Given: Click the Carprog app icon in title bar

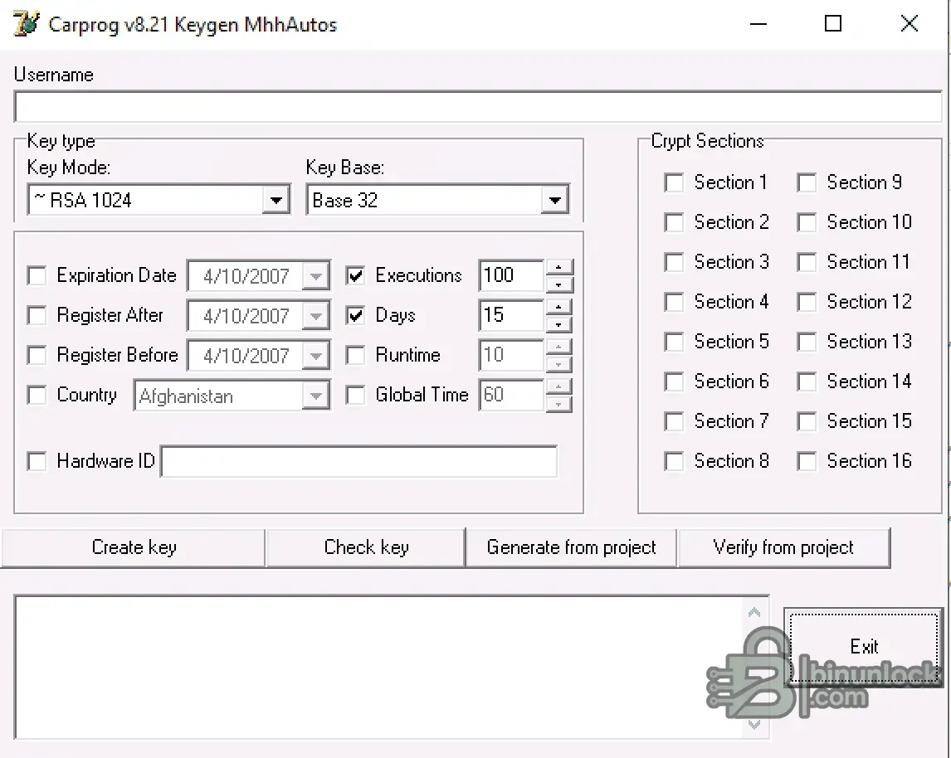Looking at the screenshot, I should tap(26, 23).
